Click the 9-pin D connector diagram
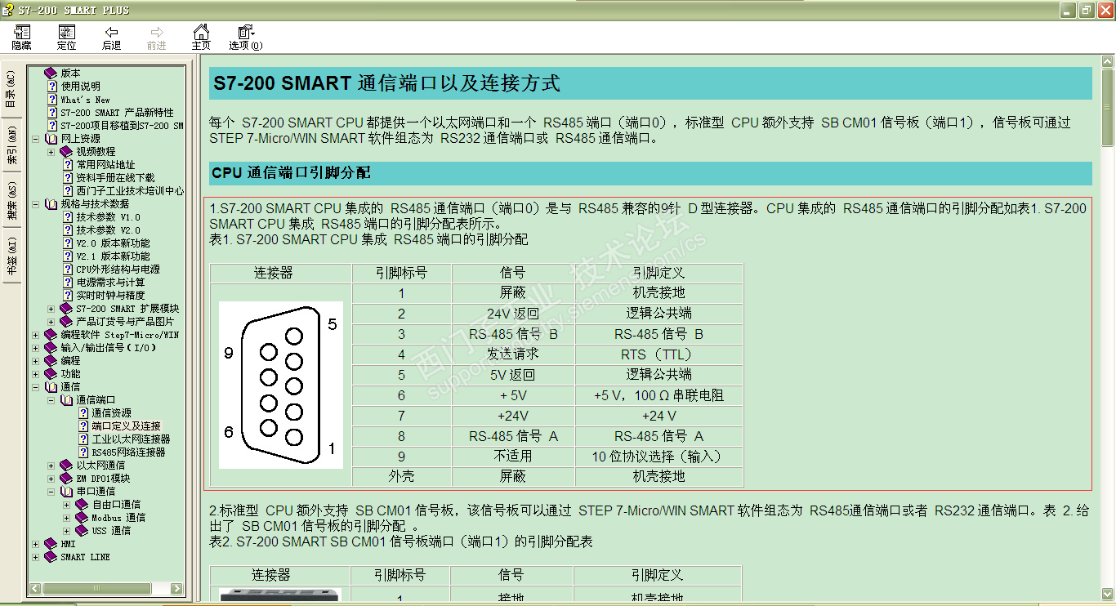1116x606 pixels. tap(281, 385)
